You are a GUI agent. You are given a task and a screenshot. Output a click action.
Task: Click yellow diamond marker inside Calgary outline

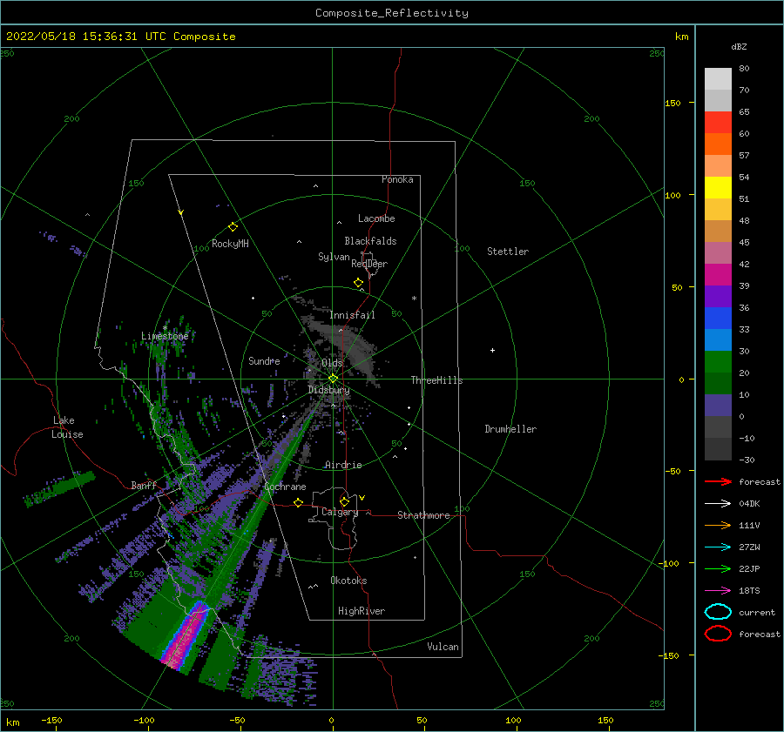pyautogui.click(x=344, y=501)
